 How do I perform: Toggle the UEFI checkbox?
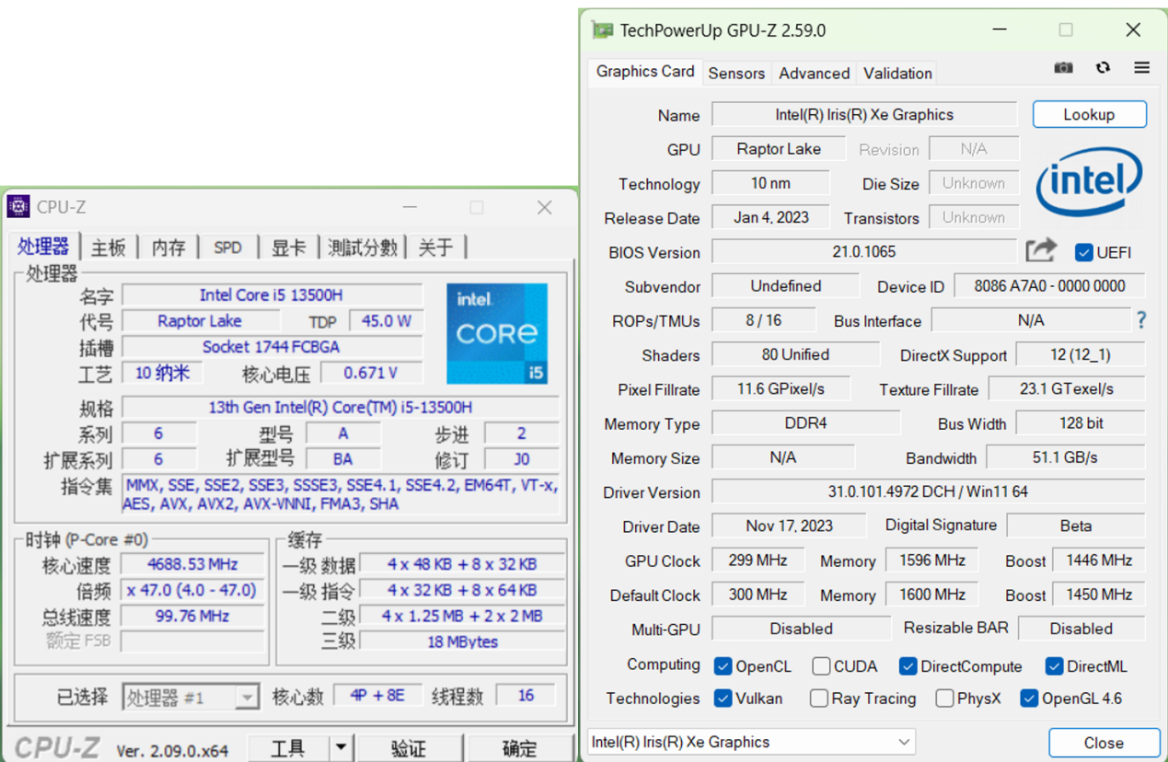[1084, 252]
